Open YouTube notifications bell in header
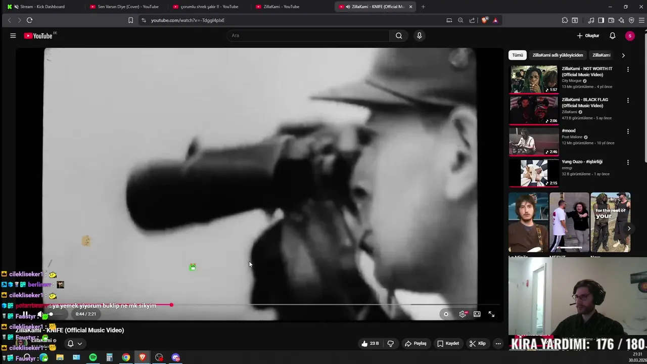The image size is (647, 364). [x=612, y=36]
